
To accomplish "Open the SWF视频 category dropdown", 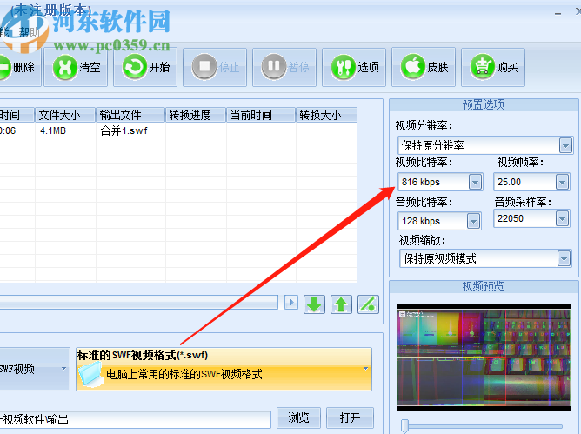I will (35, 369).
